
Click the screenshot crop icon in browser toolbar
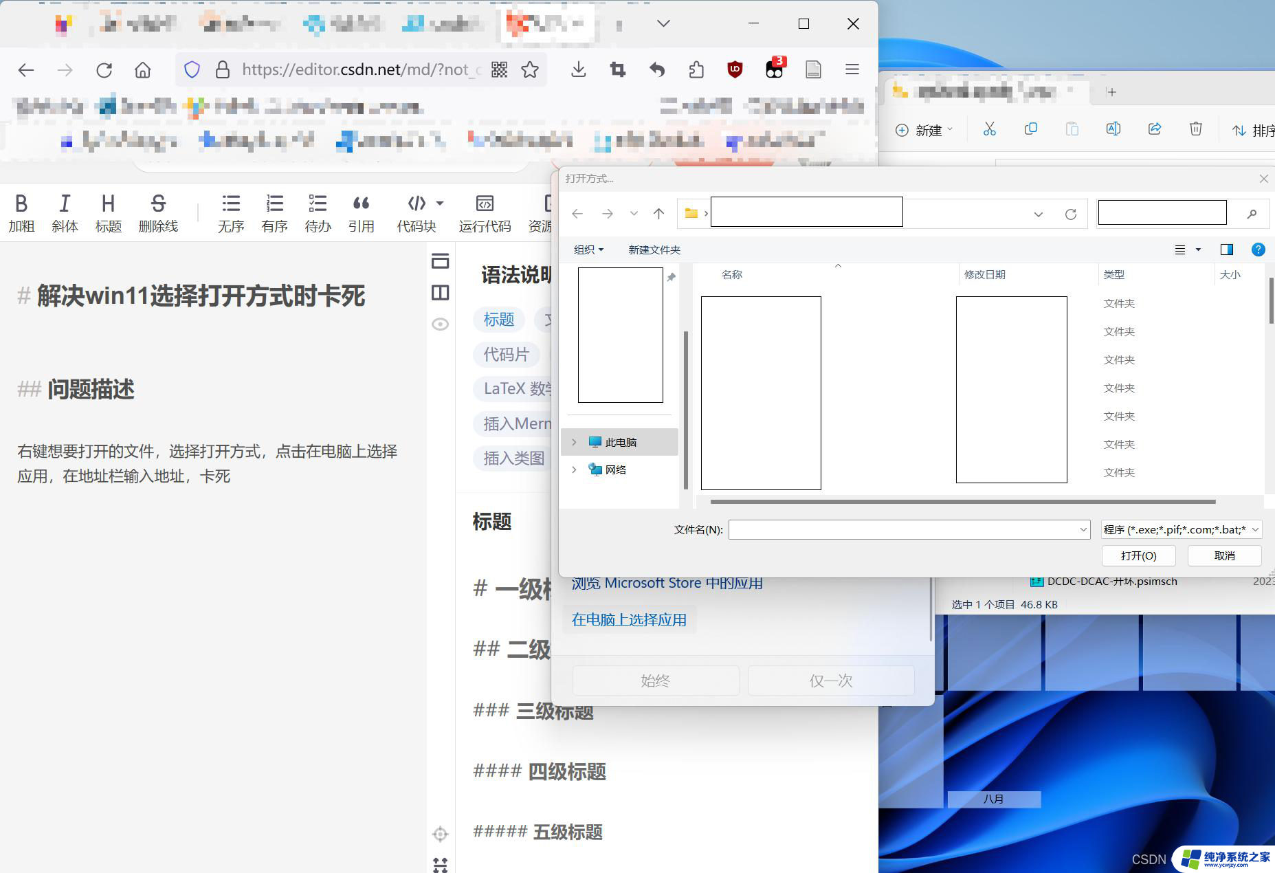(618, 69)
